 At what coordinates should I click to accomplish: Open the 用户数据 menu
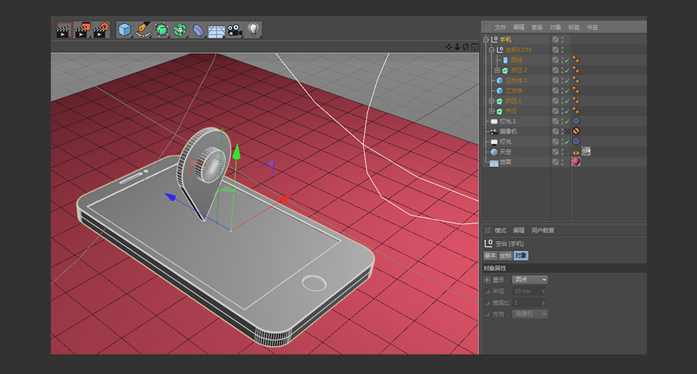pos(542,230)
